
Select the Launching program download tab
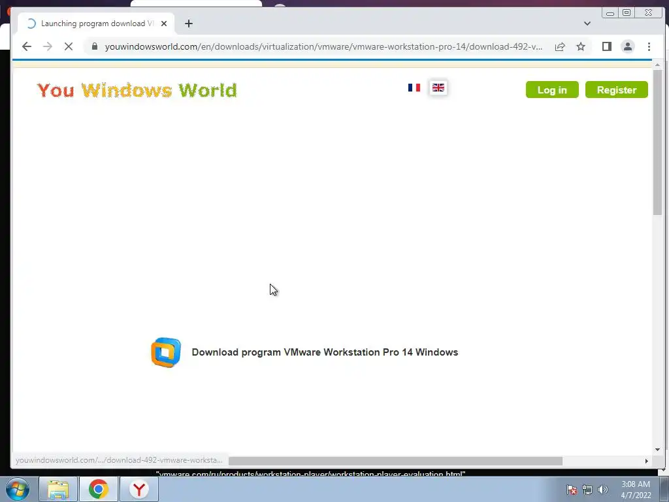96,24
